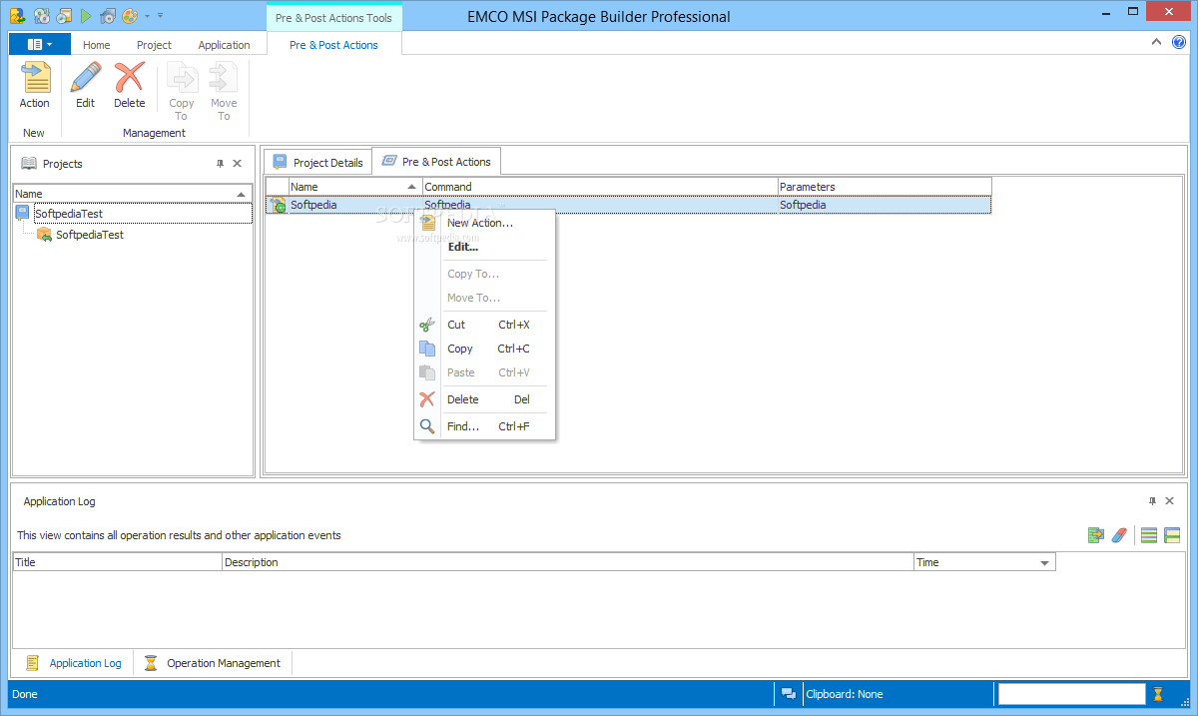The height and width of the screenshot is (716, 1198).
Task: Click the eraser clear log icon
Action: [x=1119, y=535]
